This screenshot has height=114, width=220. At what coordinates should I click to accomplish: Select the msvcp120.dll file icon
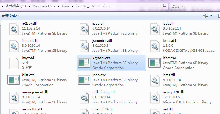pos(155,98)
